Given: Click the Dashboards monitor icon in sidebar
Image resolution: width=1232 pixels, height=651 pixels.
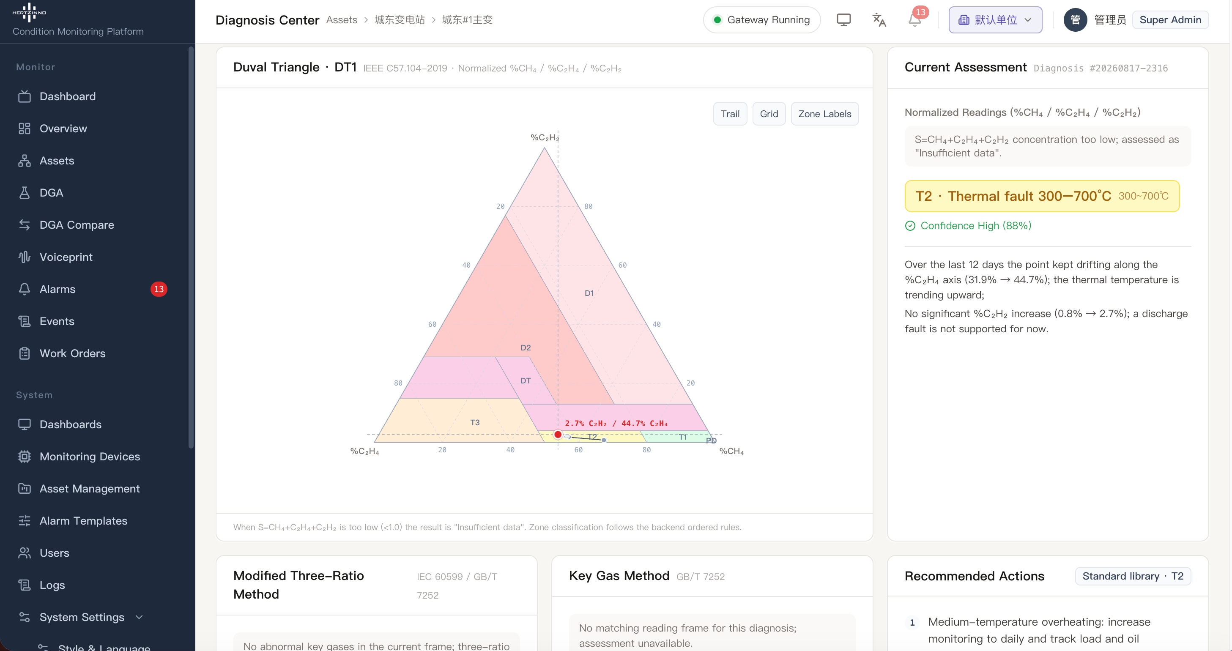Looking at the screenshot, I should tap(25, 424).
